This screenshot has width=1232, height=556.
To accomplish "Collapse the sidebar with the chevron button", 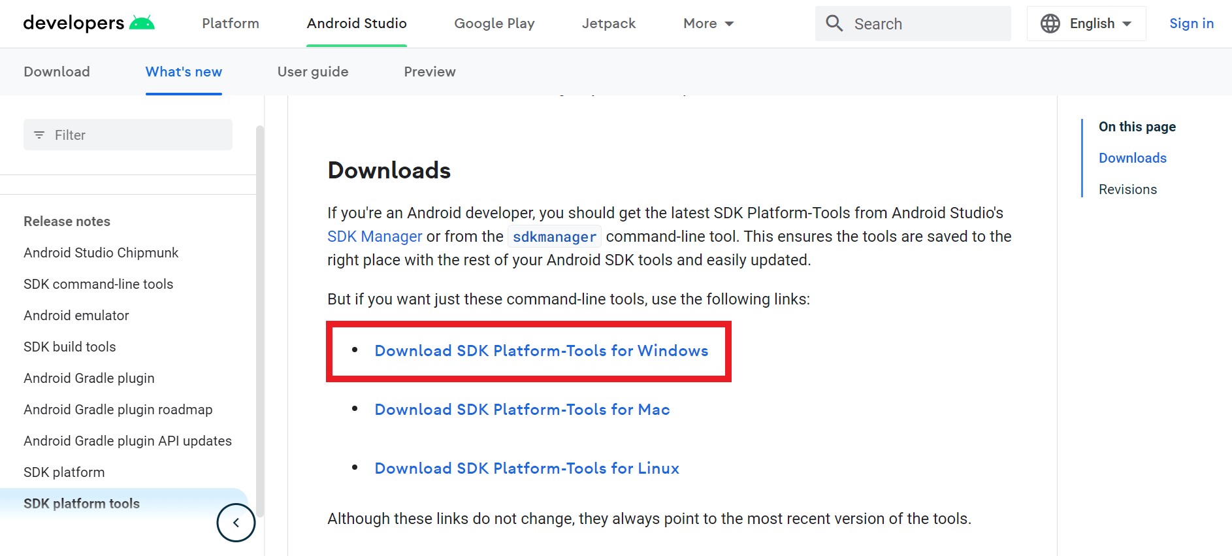I will pyautogui.click(x=236, y=522).
